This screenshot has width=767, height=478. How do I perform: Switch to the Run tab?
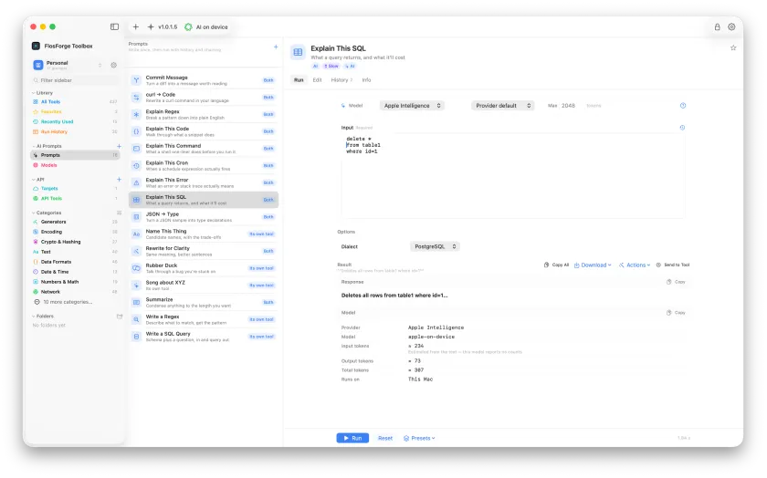299,80
